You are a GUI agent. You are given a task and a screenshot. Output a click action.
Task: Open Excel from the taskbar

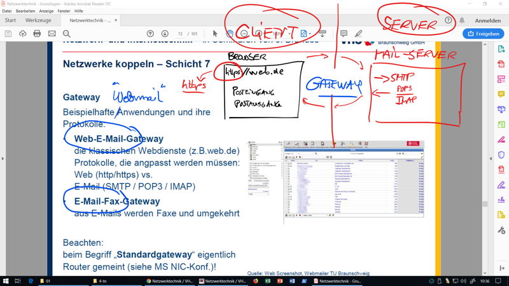[268, 281]
